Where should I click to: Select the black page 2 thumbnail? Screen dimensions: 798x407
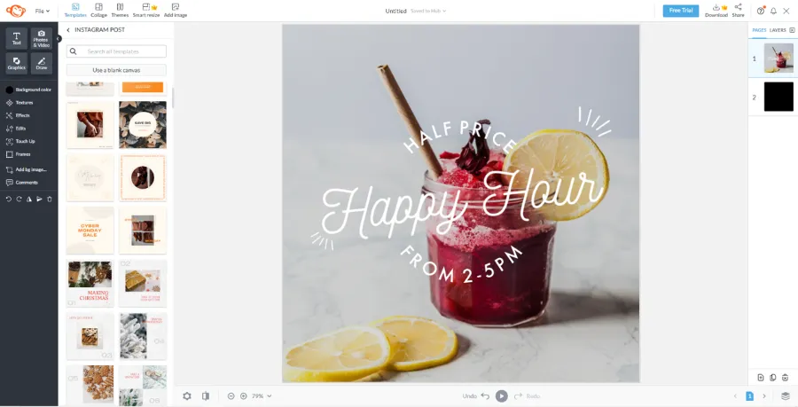[778, 97]
